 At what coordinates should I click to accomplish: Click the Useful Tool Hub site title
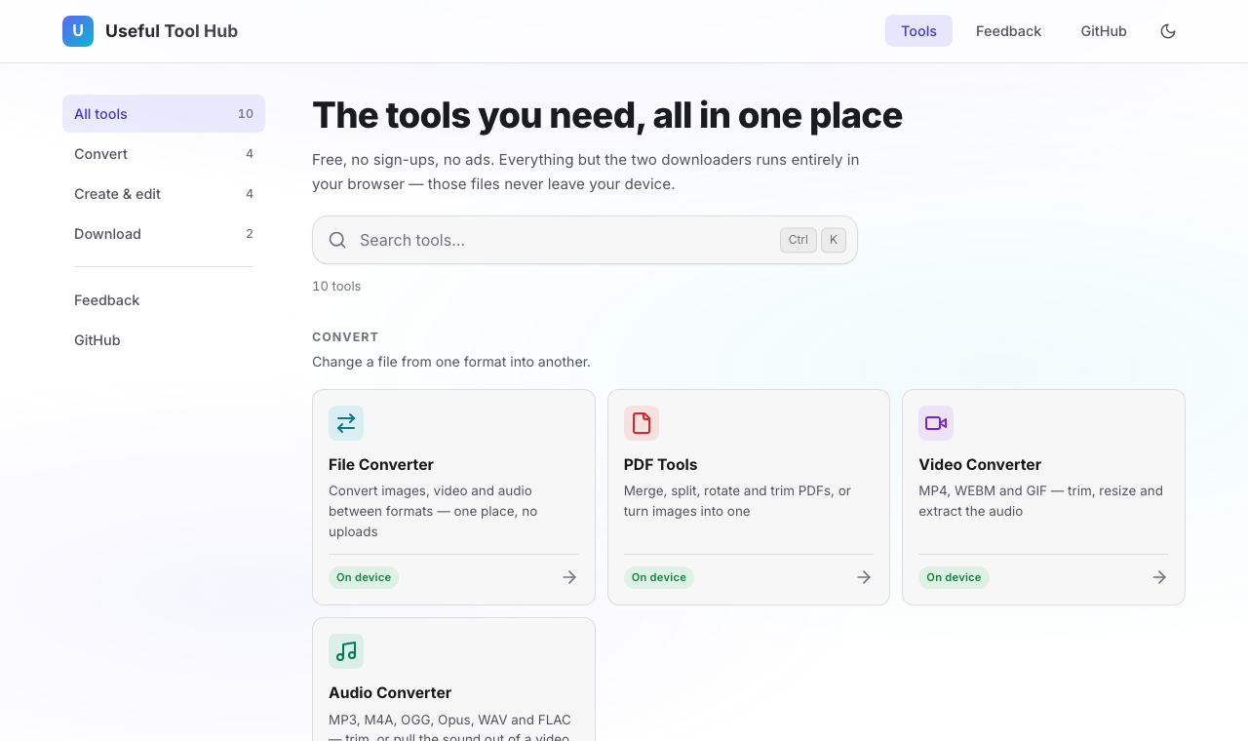click(172, 31)
